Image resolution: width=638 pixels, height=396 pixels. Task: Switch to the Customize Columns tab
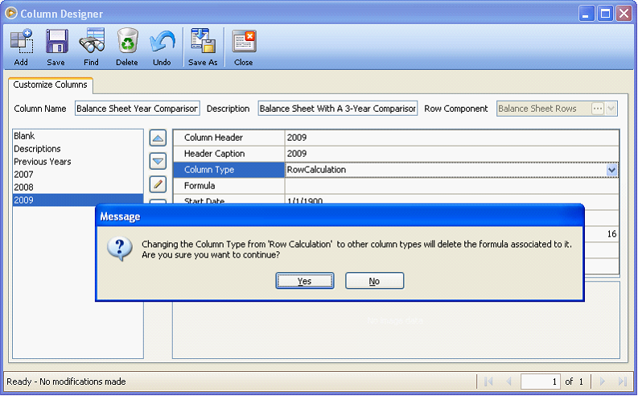(x=51, y=85)
